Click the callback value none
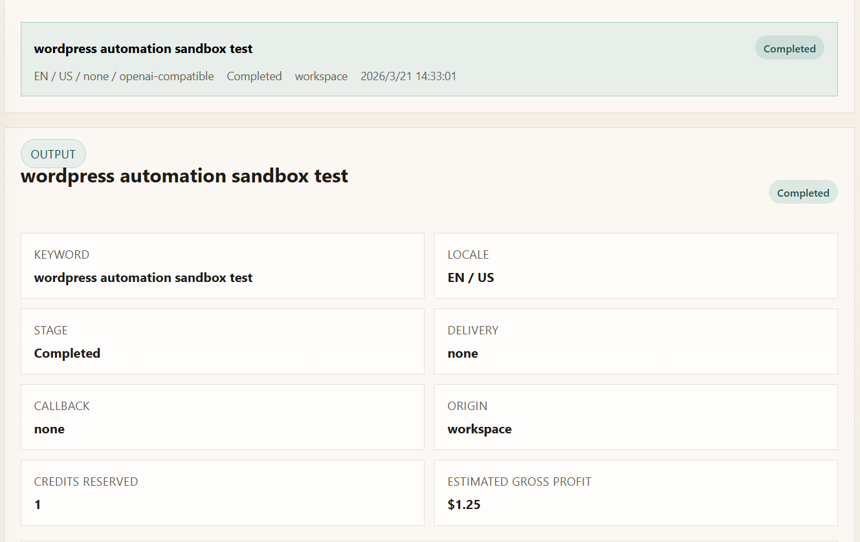Viewport: 860px width, 542px height. [x=49, y=429]
